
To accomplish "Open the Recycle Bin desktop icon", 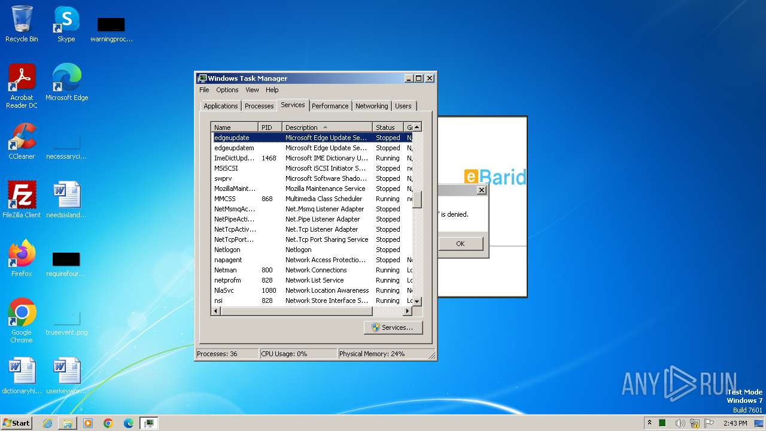I will (22, 24).
